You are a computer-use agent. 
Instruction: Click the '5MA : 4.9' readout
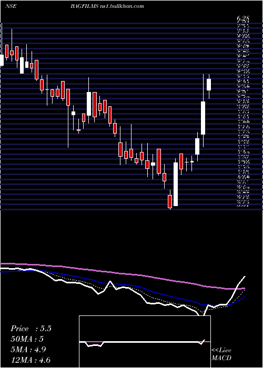pos(28,350)
